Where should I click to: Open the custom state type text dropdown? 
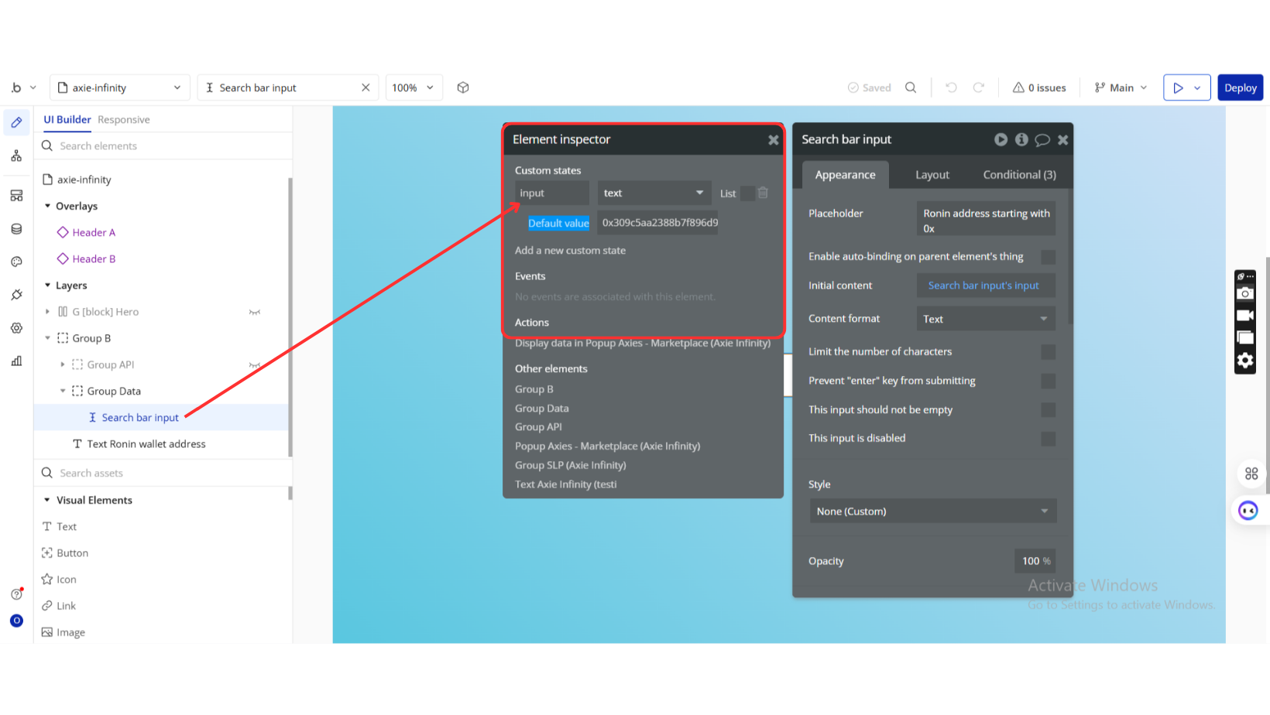pyautogui.click(x=654, y=193)
